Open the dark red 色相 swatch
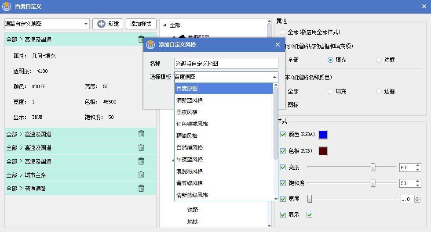This screenshot has width=431, height=232. point(323,151)
